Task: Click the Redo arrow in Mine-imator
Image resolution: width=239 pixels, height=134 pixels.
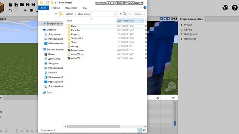Action: pyautogui.click(x=16, y=10)
